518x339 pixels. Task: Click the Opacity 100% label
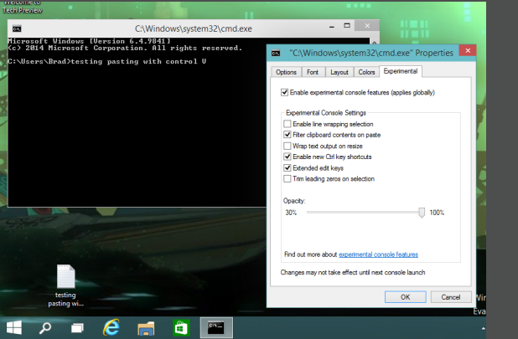pyautogui.click(x=437, y=213)
